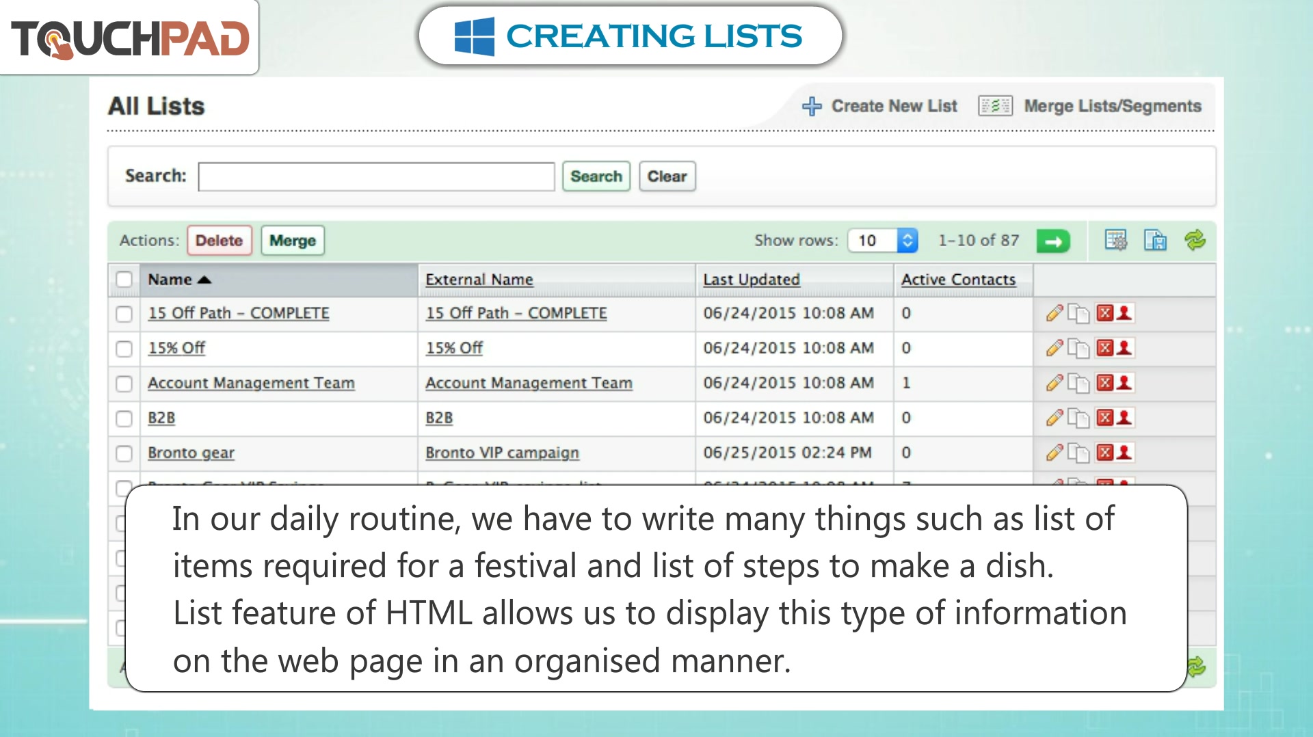Edit the 15 Off Path - COMPLETE list
The width and height of the screenshot is (1313, 737).
1055,313
